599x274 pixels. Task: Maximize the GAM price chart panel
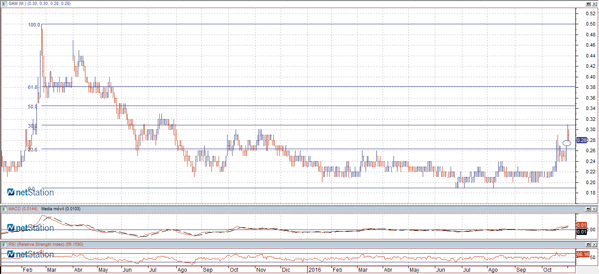pos(588,4)
